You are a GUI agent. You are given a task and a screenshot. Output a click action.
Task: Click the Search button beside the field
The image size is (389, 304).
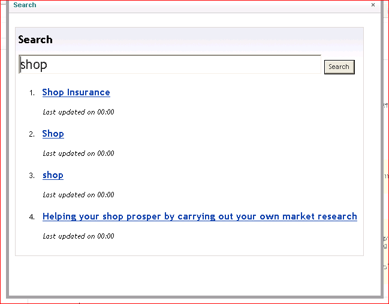coord(339,67)
